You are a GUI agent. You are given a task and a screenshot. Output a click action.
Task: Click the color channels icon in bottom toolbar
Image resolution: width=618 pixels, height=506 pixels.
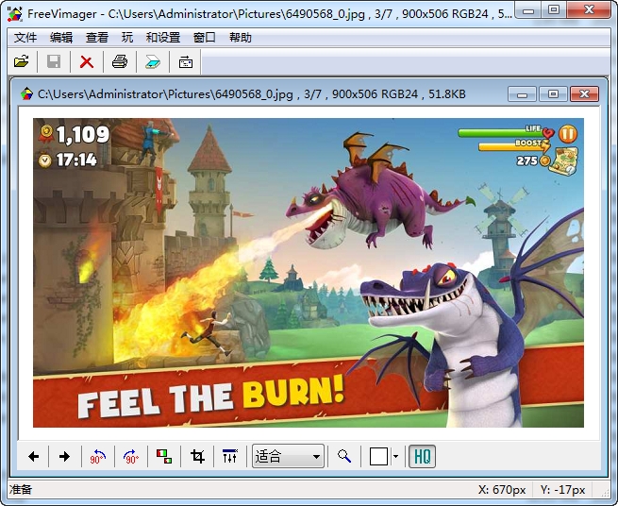pyautogui.click(x=164, y=457)
